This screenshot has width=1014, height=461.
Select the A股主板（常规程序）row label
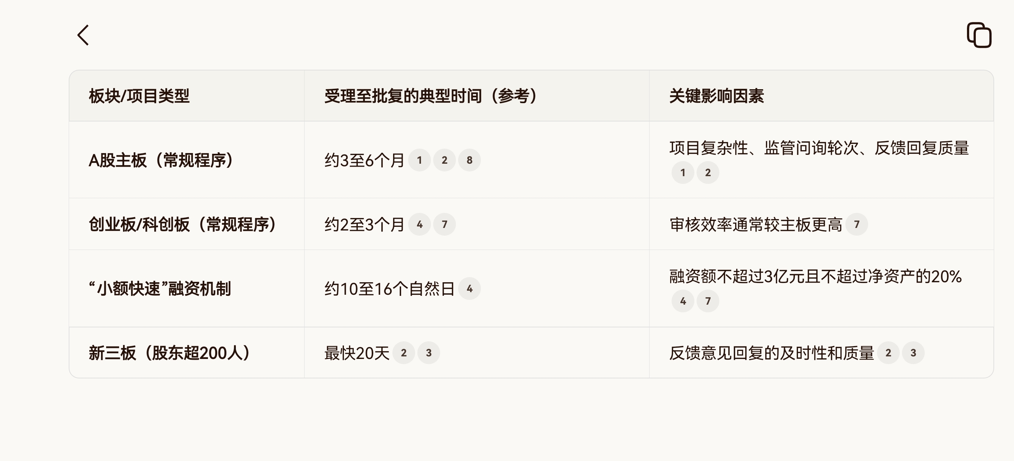pyautogui.click(x=161, y=160)
